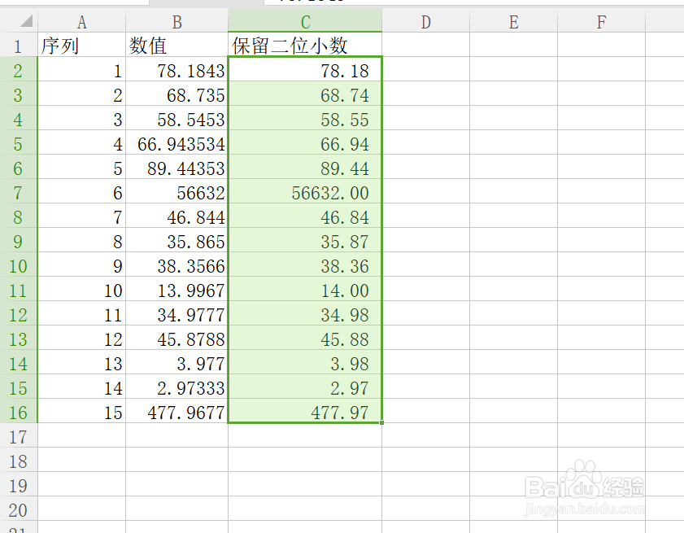Select cell with value 68.74

click(305, 94)
